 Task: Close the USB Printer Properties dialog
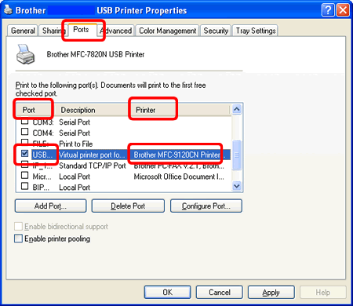[343, 10]
